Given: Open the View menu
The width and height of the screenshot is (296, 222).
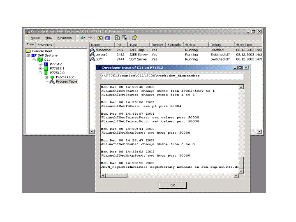Looking at the screenshot, I should (49, 38).
